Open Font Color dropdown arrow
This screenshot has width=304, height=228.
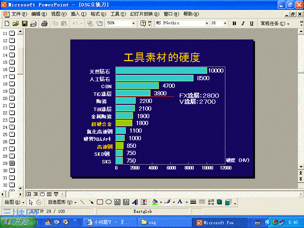pyautogui.click(x=187, y=202)
